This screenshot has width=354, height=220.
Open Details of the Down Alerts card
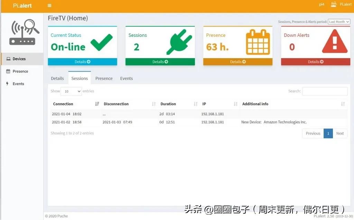pos(316,62)
